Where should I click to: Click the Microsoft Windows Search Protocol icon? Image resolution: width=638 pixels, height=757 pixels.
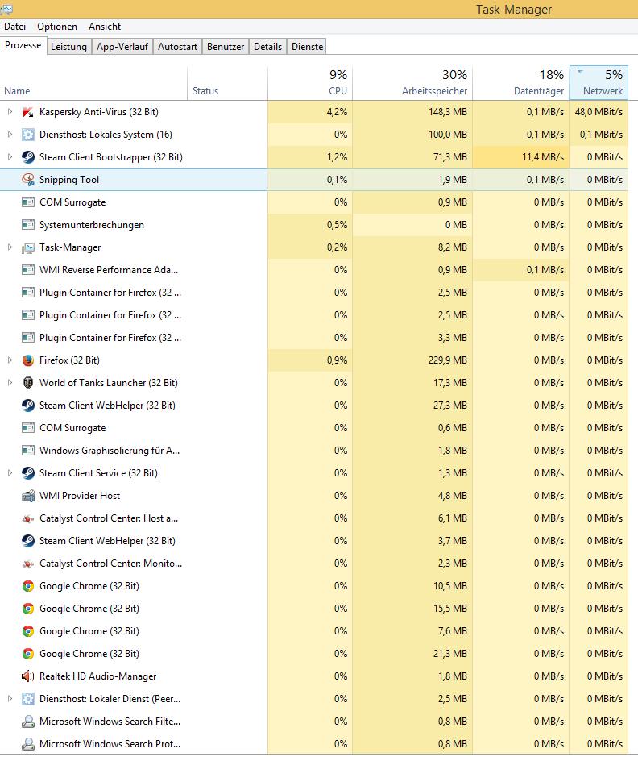click(28, 744)
